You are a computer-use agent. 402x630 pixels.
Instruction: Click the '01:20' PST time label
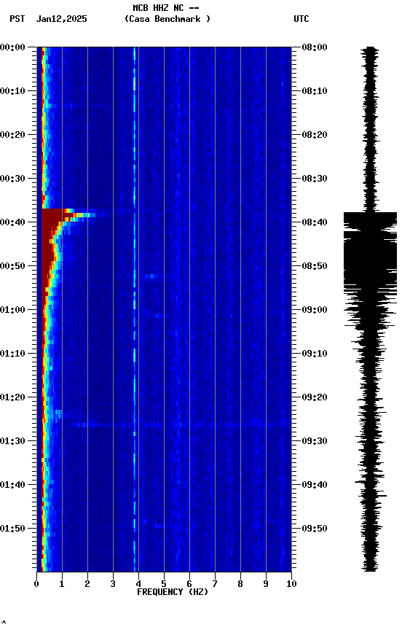pyautogui.click(x=12, y=398)
